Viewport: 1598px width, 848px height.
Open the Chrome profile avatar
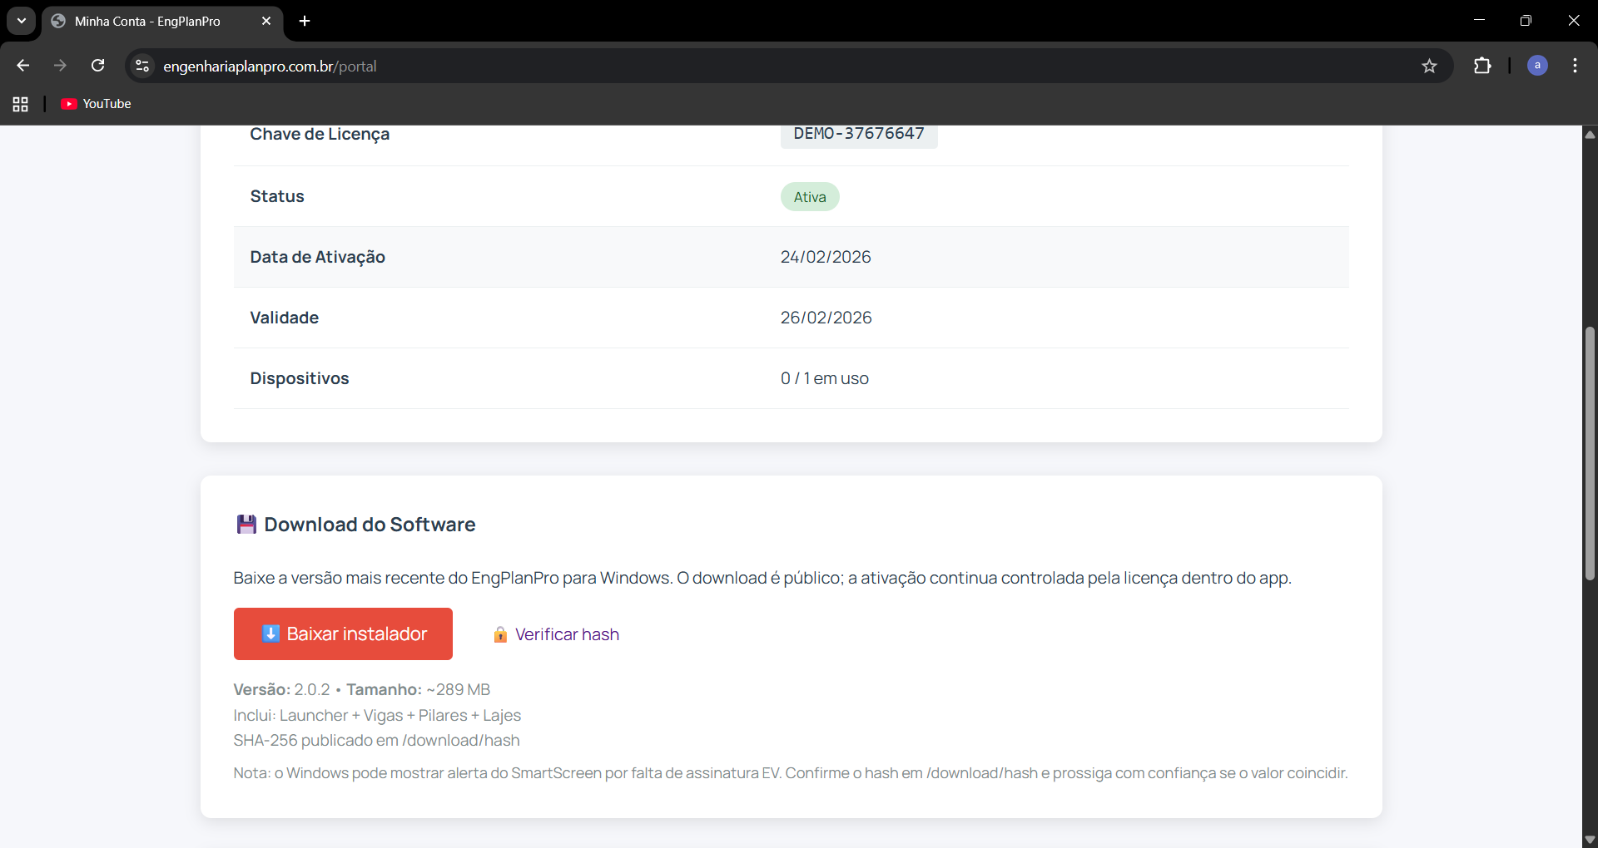[1537, 66]
